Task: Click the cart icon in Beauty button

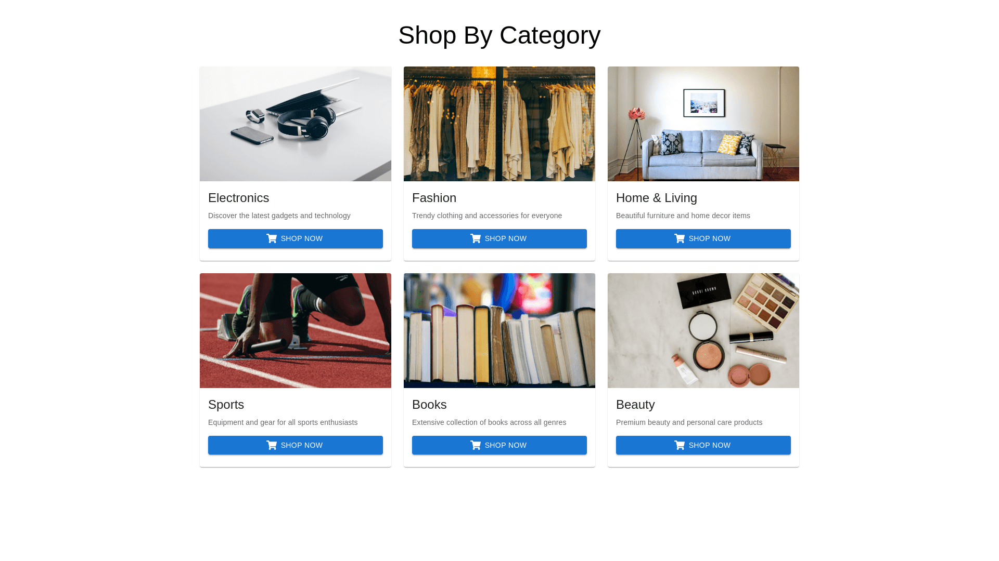Action: [680, 445]
